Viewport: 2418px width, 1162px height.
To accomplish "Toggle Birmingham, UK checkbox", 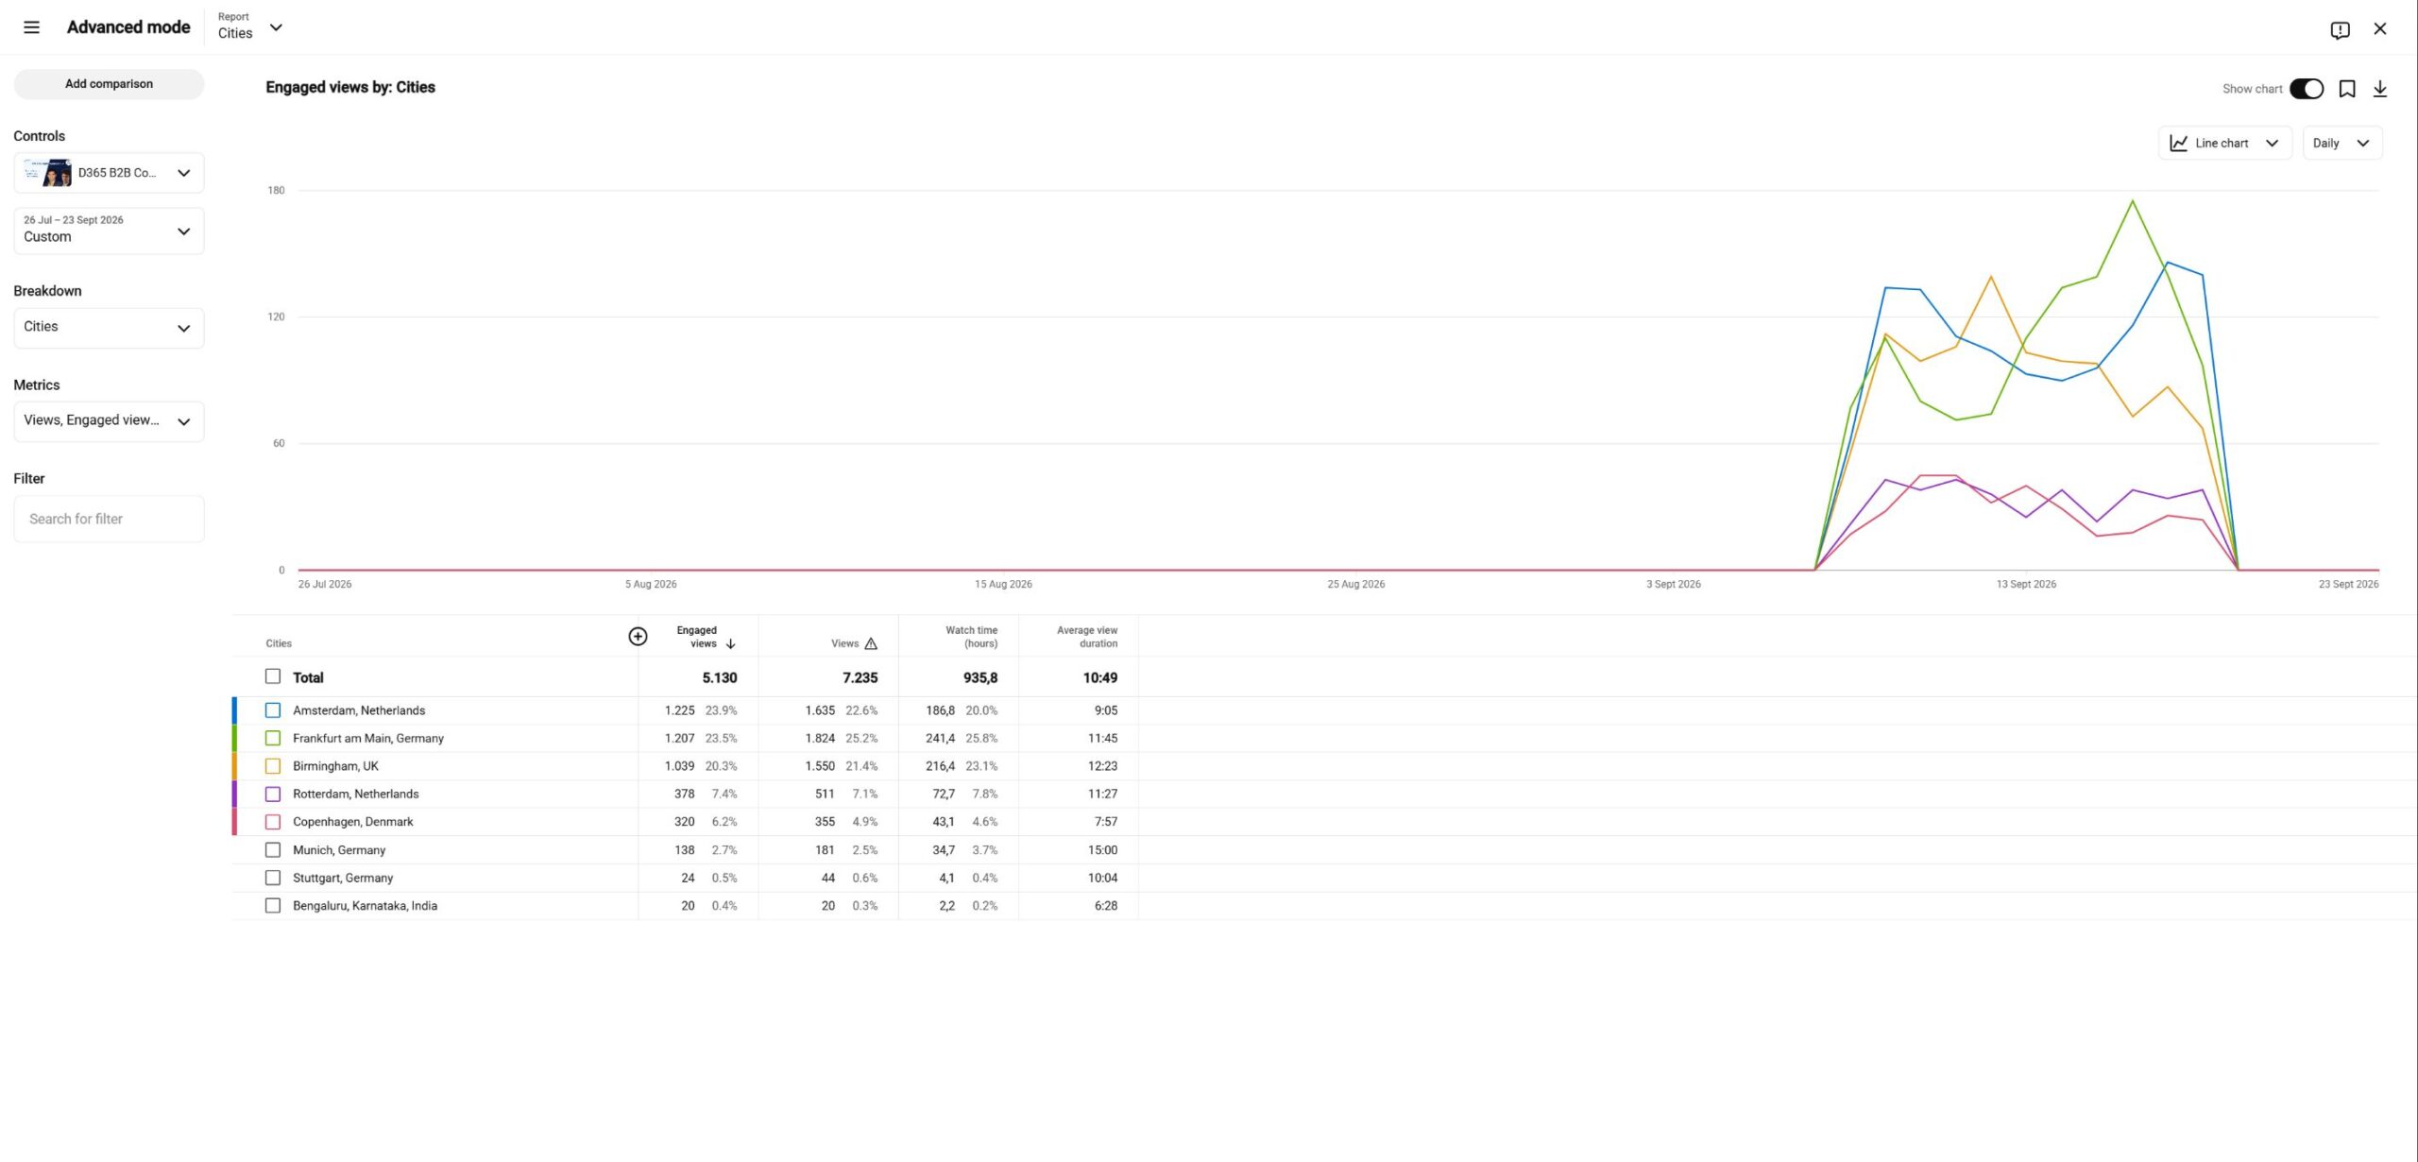I will click(x=273, y=766).
